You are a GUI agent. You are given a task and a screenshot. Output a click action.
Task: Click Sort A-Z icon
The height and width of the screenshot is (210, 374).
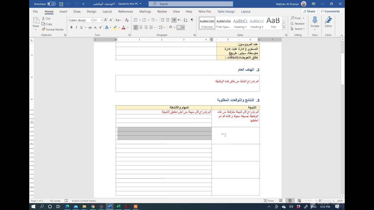pos(186,20)
